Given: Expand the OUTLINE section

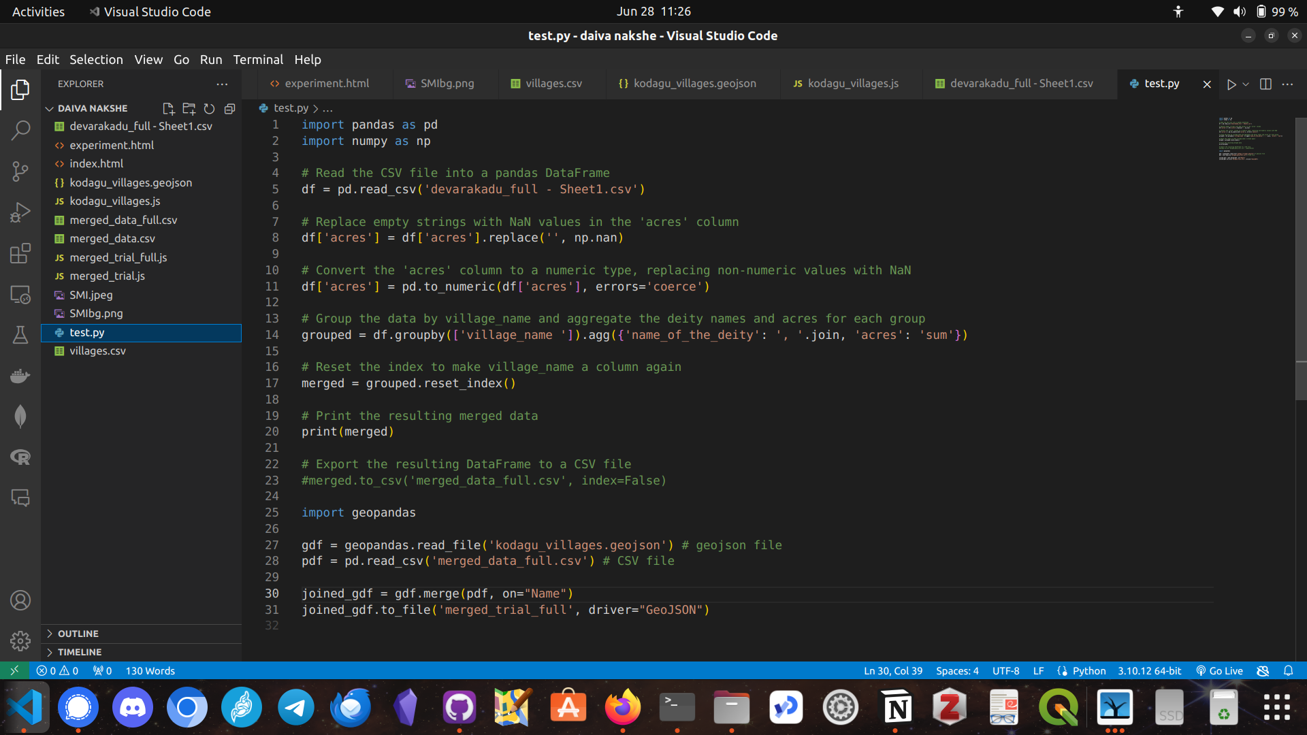Looking at the screenshot, I should tap(78, 633).
